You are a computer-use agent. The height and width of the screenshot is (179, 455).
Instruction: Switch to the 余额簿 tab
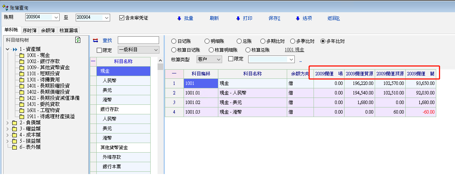[48, 31]
